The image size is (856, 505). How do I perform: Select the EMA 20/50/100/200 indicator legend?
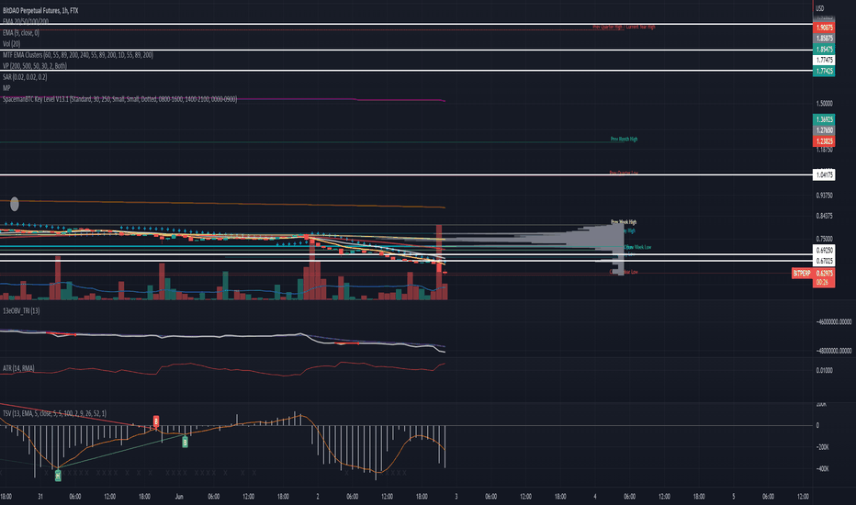coord(25,21)
